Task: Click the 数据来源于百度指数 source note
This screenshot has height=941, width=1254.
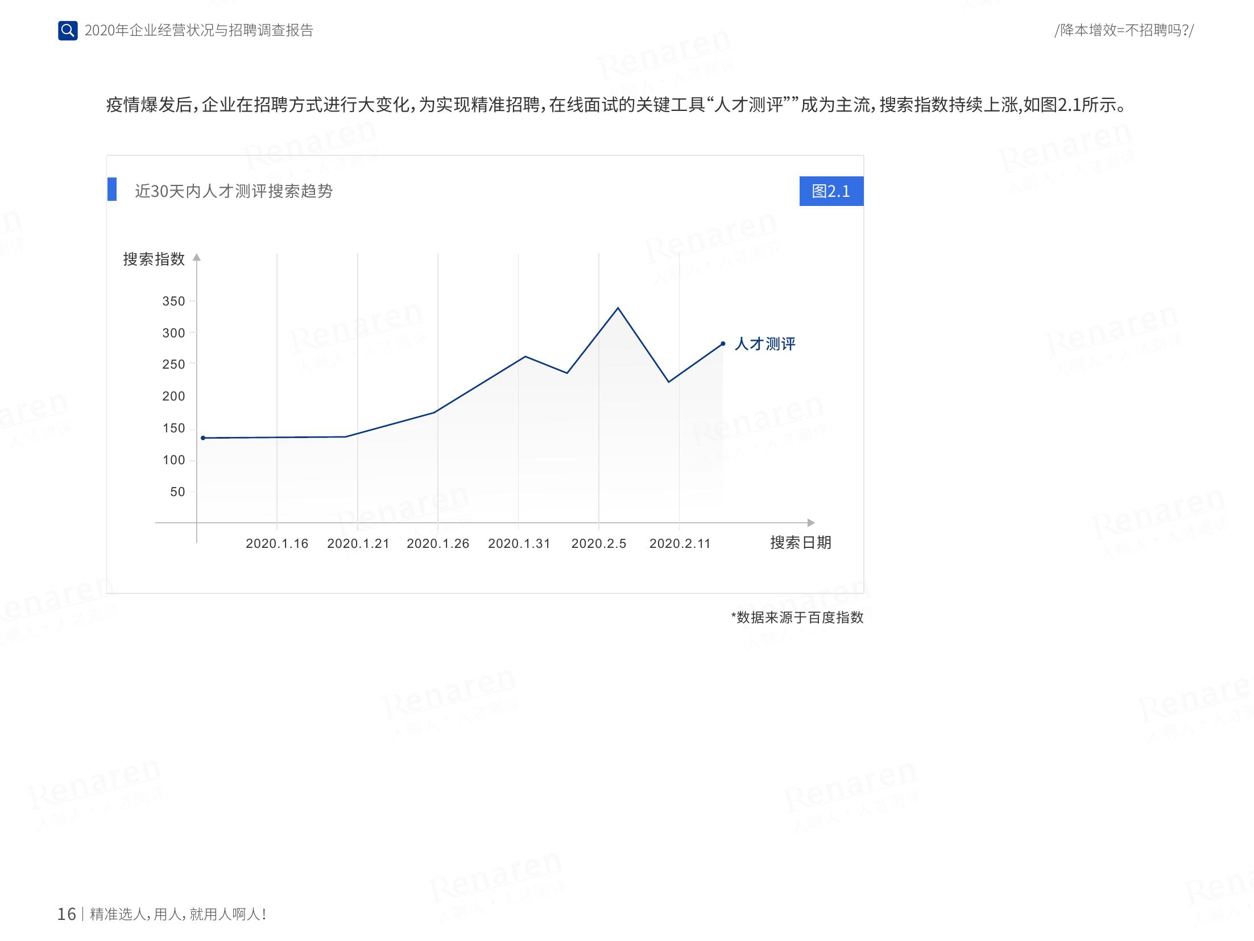Action: (797, 617)
